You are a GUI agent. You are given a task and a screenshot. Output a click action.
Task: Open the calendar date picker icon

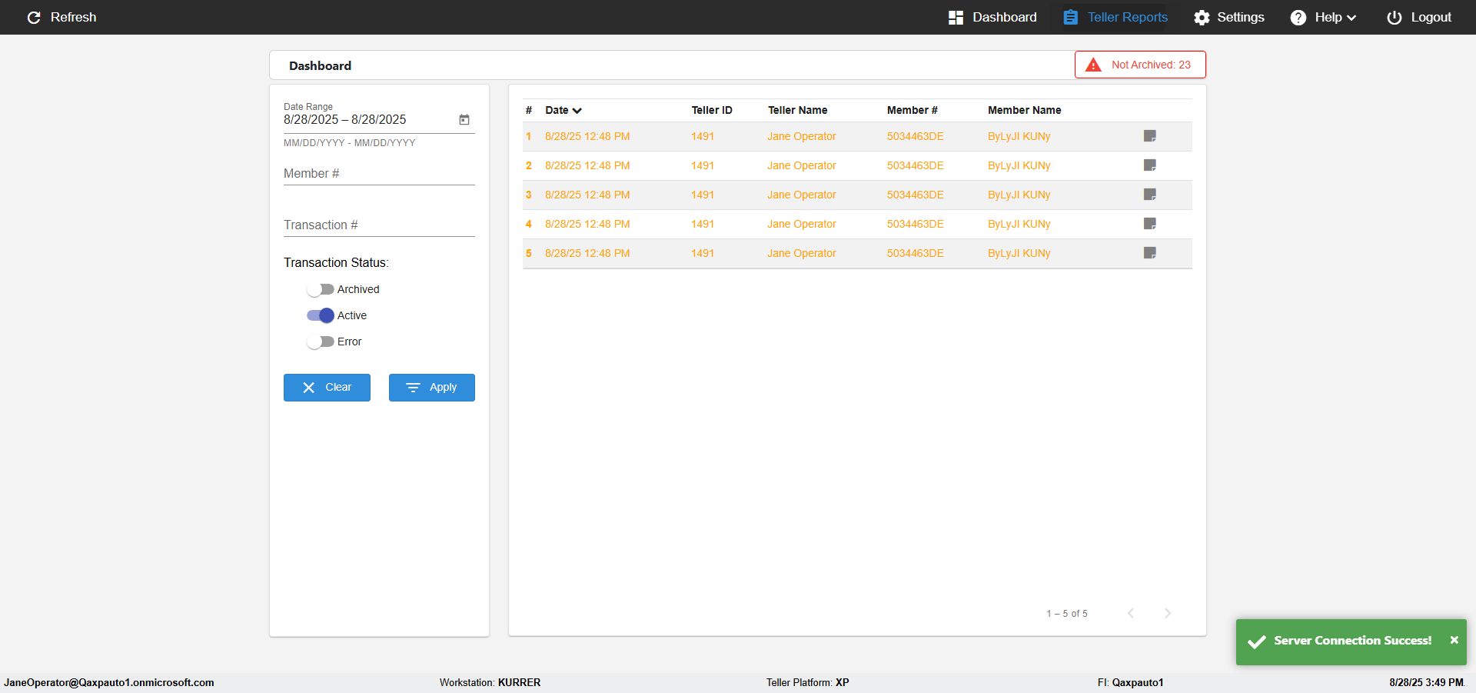click(x=464, y=120)
